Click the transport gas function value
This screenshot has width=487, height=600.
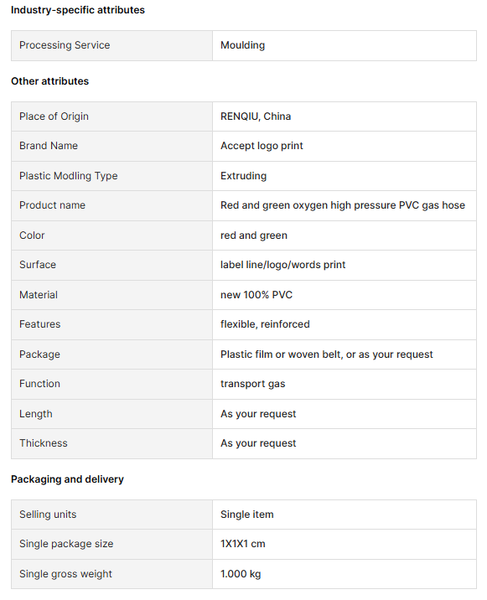coord(253,384)
